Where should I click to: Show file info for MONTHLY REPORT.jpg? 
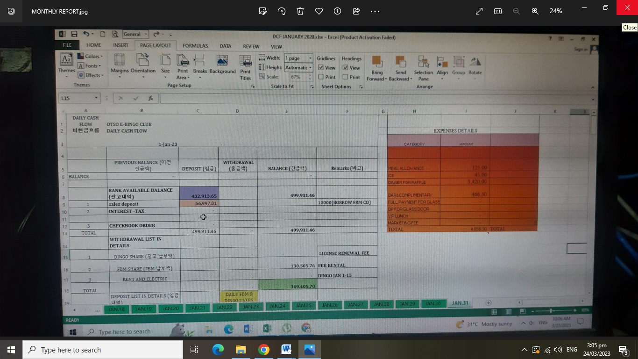[337, 11]
